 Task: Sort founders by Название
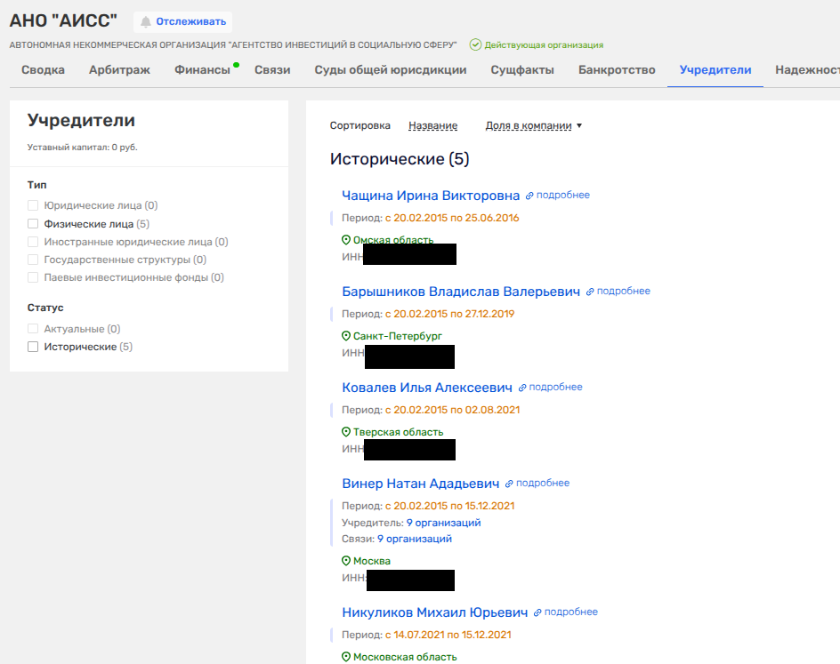(x=432, y=125)
